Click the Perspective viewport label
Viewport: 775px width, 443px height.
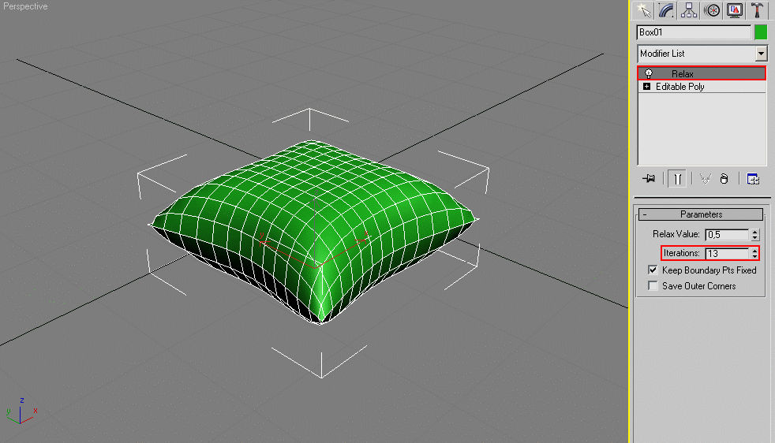25,6
